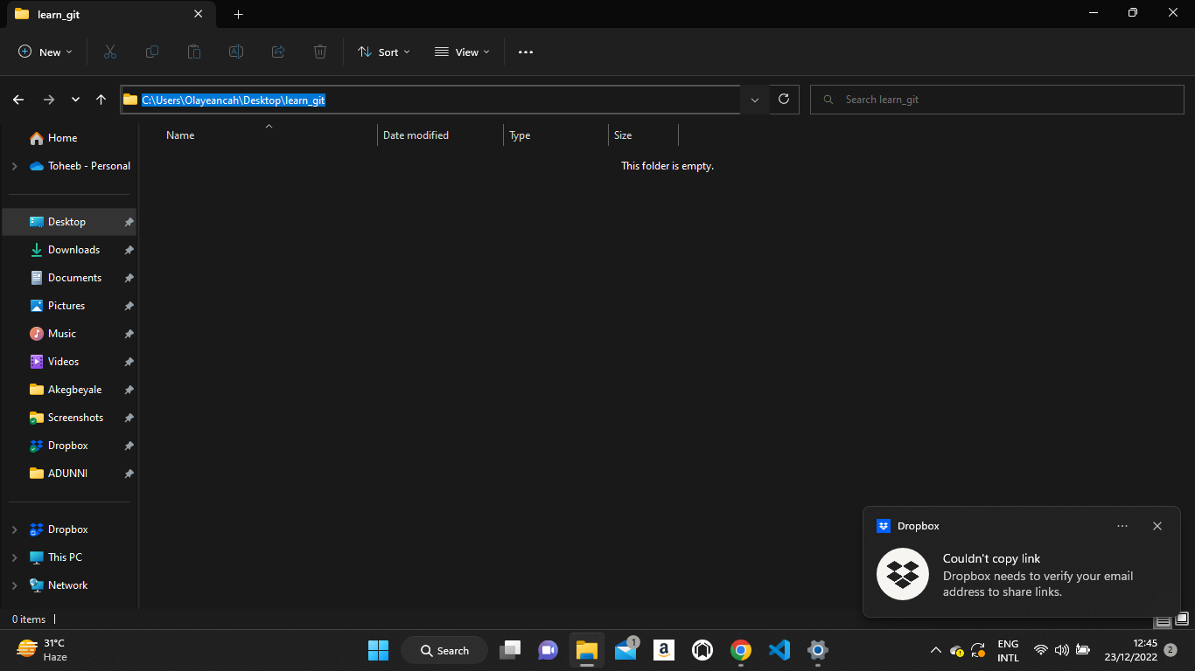Click the Delete trash icon
Viewport: 1195px width, 671px height.
[320, 52]
